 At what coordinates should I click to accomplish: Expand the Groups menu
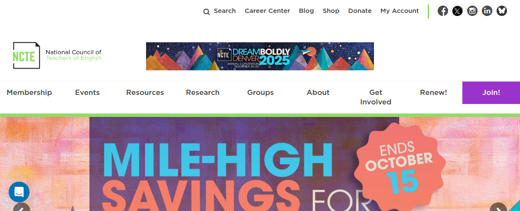(260, 92)
